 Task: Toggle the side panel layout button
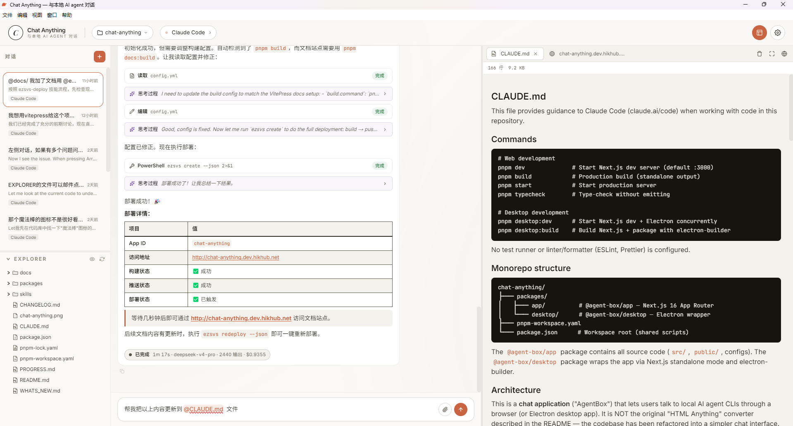coord(760,33)
